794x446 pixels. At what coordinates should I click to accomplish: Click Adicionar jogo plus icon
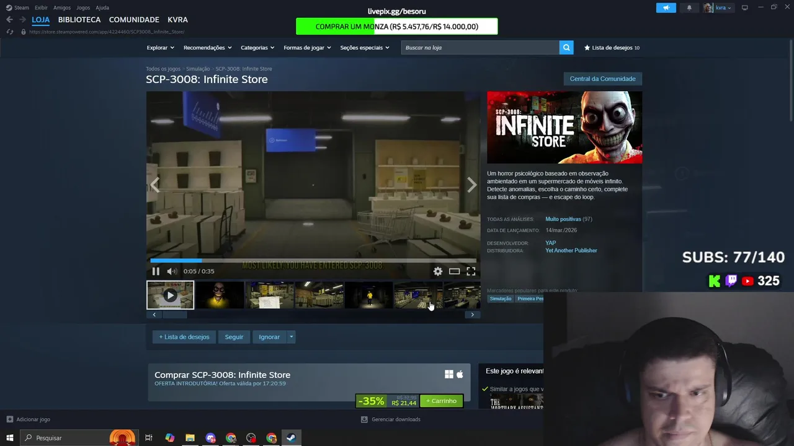10,419
